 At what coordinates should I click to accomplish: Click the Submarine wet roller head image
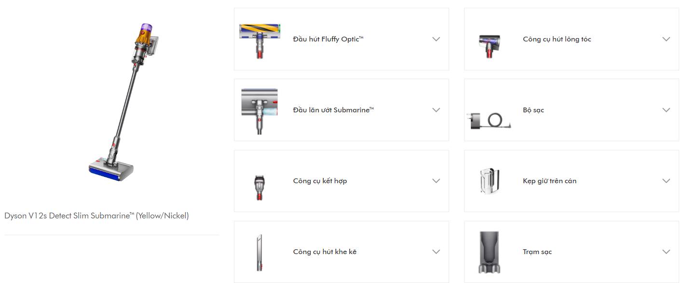260,110
